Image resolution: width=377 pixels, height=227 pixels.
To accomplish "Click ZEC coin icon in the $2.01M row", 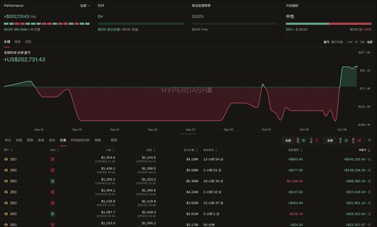I will 6,214.
